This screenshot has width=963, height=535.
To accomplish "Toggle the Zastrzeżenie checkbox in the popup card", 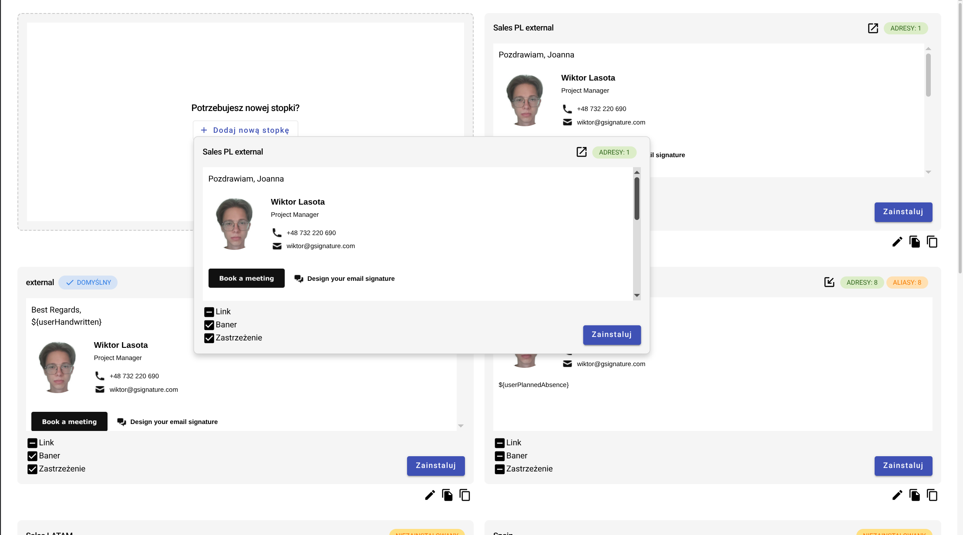I will point(209,338).
